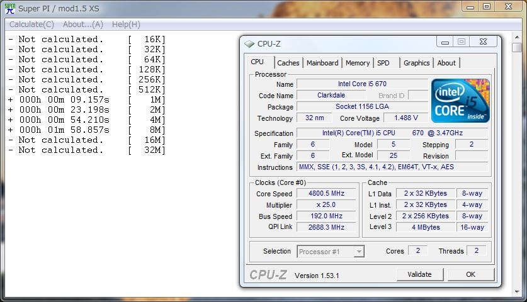Close the CPU-Z window

[483, 42]
